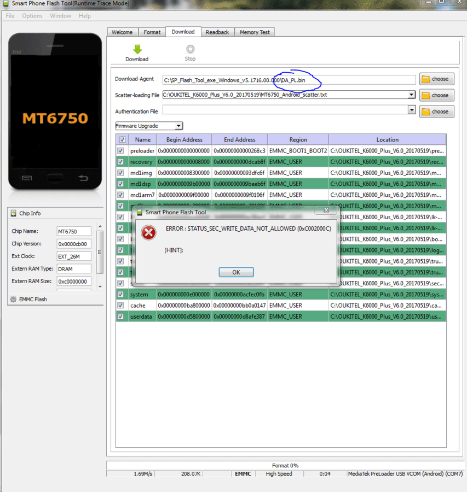Toggle the select-all checkbox in table header
467x492 pixels.
tap(122, 139)
